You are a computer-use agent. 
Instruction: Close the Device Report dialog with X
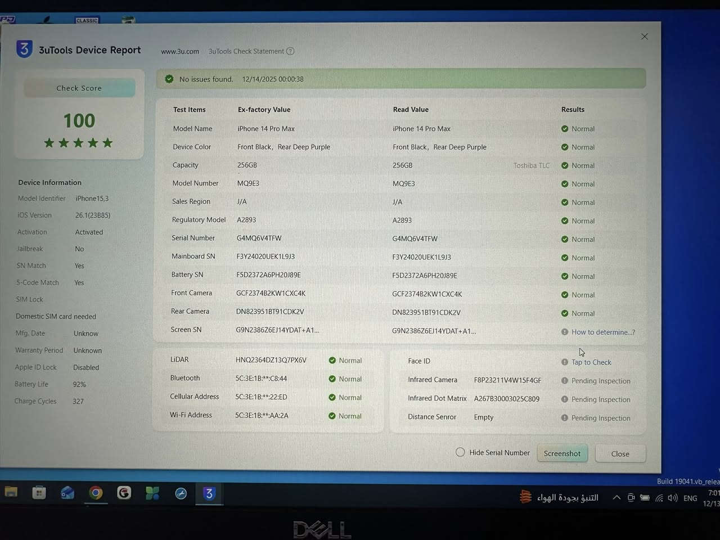[x=645, y=37]
